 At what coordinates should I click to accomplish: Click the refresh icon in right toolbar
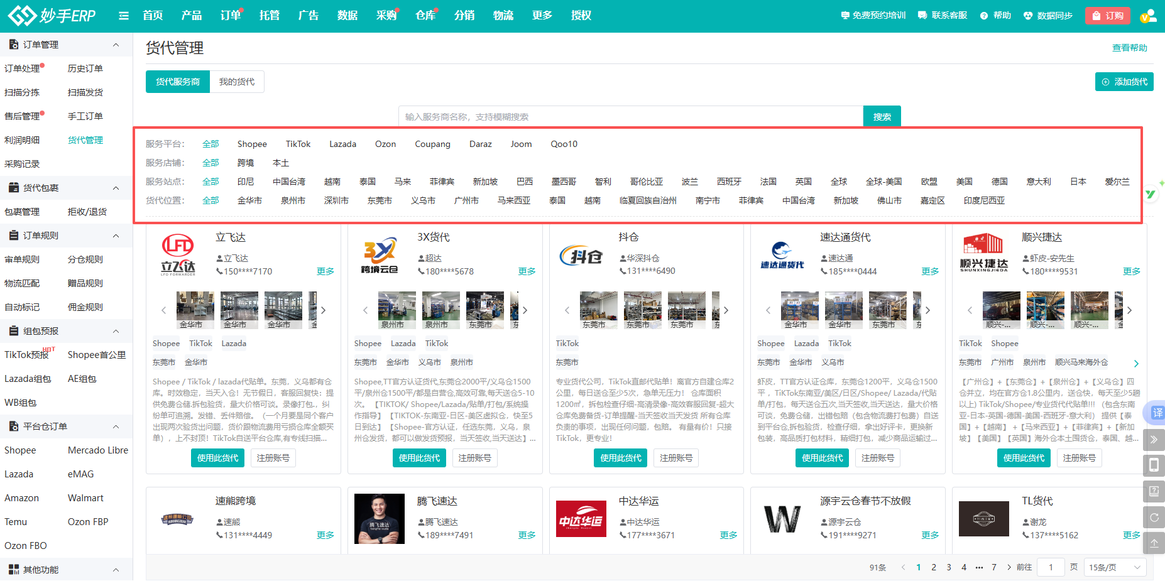(1154, 518)
